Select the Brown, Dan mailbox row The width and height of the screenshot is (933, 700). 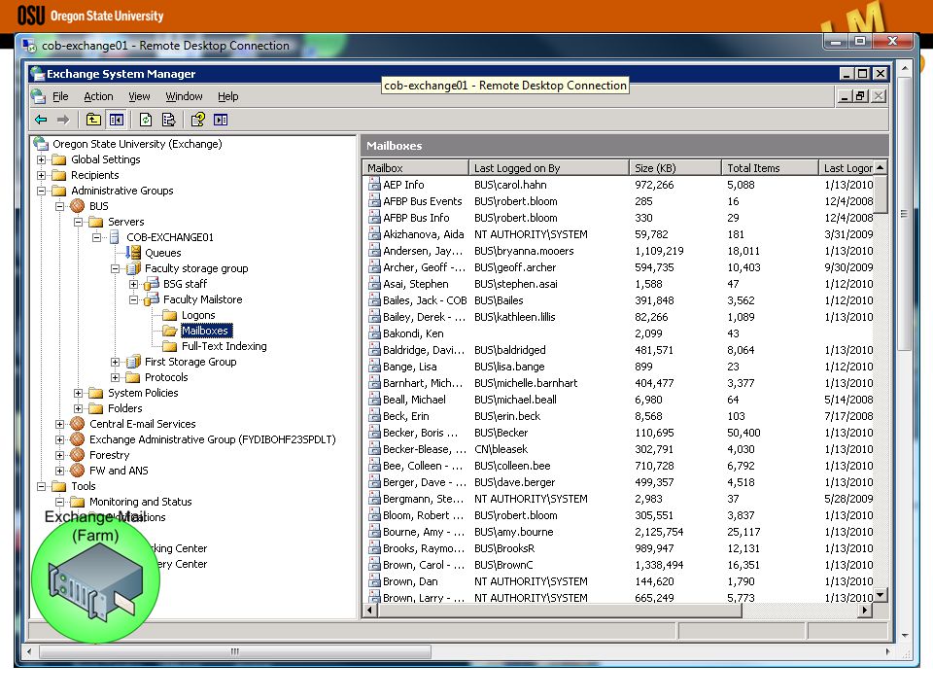pyautogui.click(x=620, y=581)
